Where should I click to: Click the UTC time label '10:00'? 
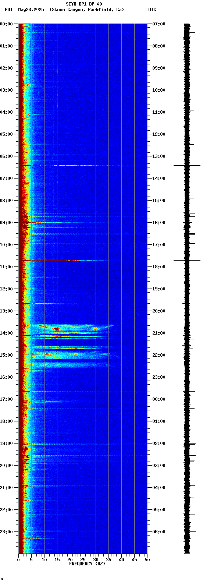(159, 90)
